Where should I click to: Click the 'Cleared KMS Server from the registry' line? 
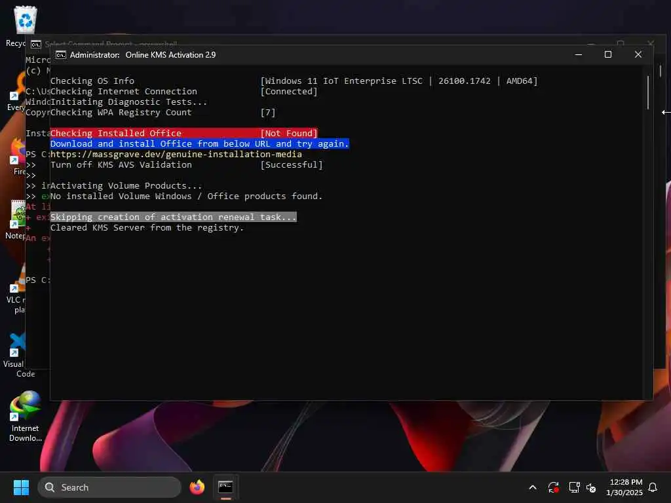[x=147, y=228]
